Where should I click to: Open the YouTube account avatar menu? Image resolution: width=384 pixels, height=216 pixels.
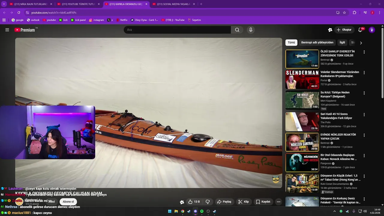coord(372,30)
